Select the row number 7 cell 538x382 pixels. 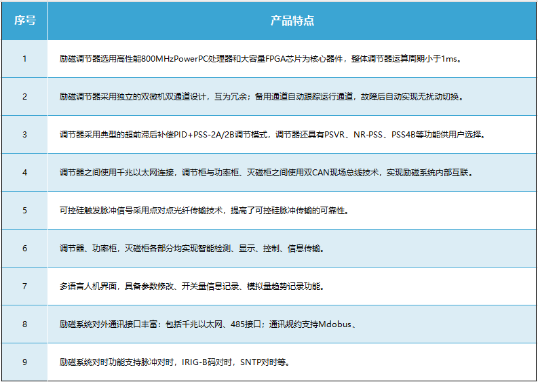click(x=24, y=286)
